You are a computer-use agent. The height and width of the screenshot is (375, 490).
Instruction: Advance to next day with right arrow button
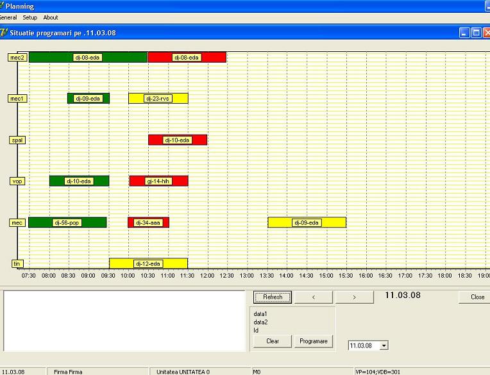(x=354, y=297)
